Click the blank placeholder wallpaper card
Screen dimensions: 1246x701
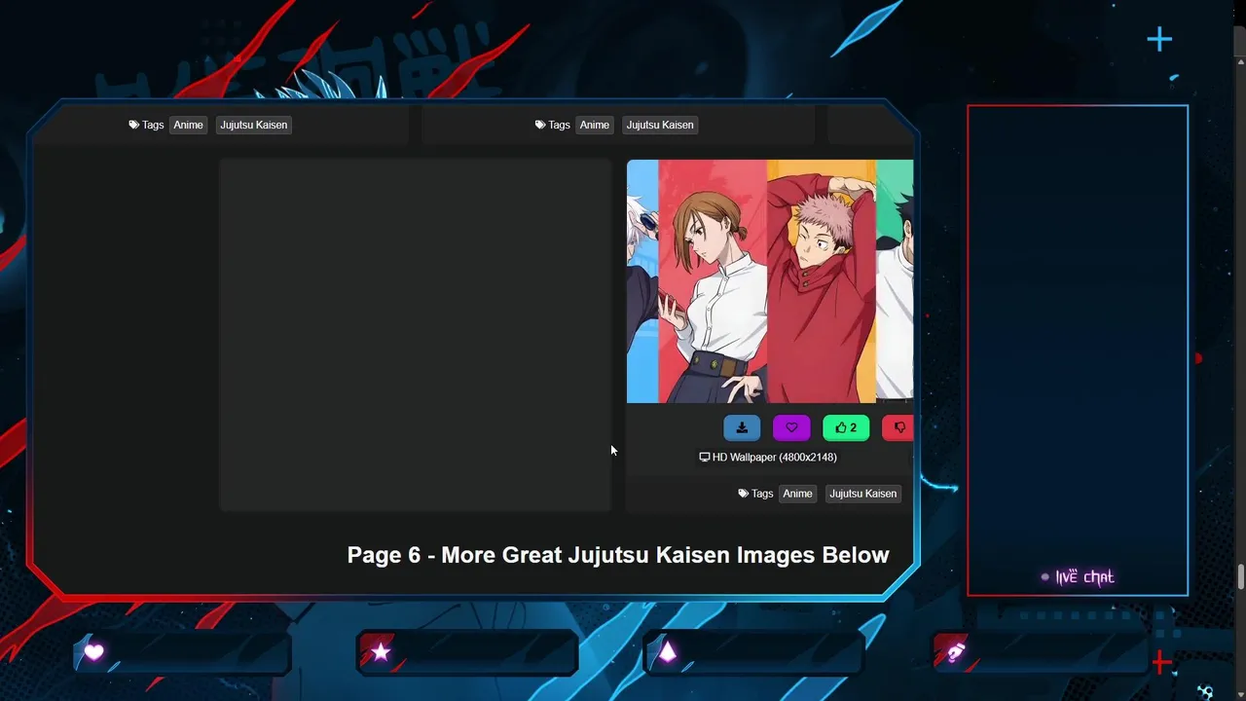pyautogui.click(x=416, y=335)
